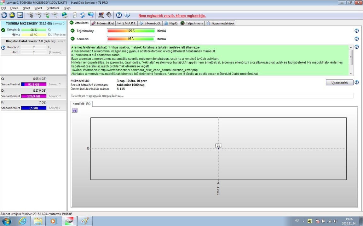Open the Lemez menu
This screenshot has width=363, height=226.
tap(14, 8)
